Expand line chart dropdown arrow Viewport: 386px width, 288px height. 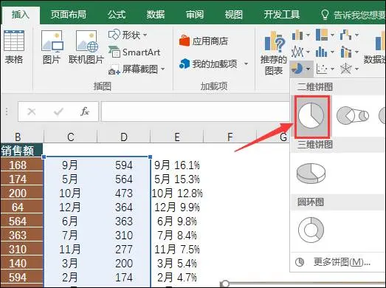tap(308, 52)
